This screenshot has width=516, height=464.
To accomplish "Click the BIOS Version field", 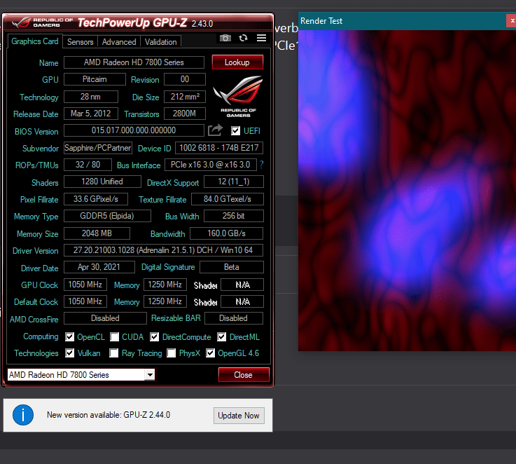I will coord(134,130).
